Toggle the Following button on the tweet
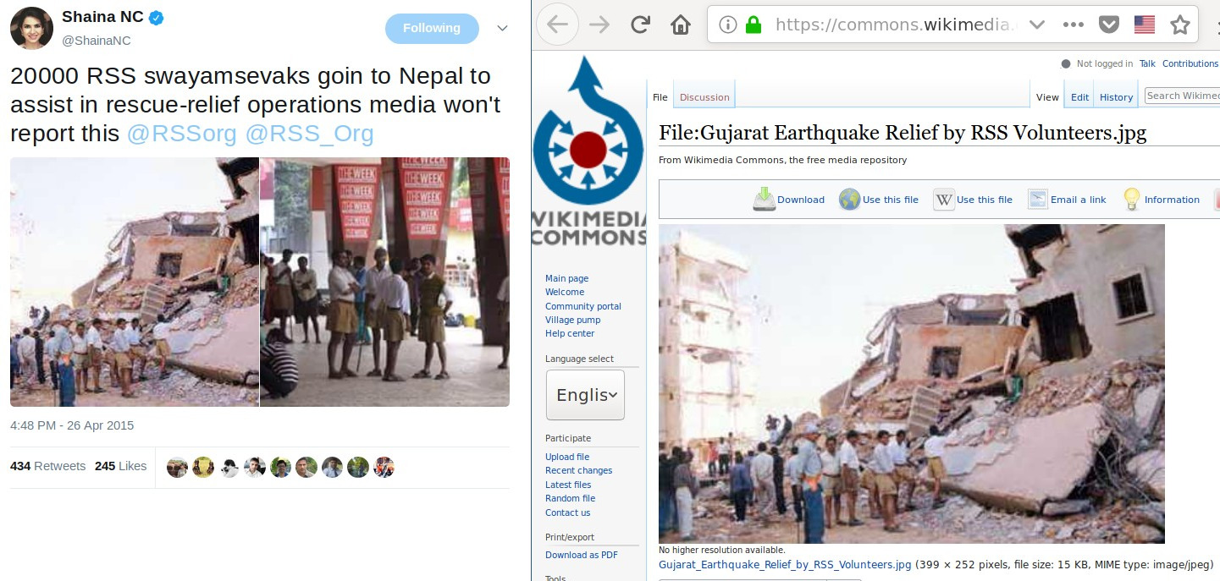1220x581 pixels. pos(432,28)
